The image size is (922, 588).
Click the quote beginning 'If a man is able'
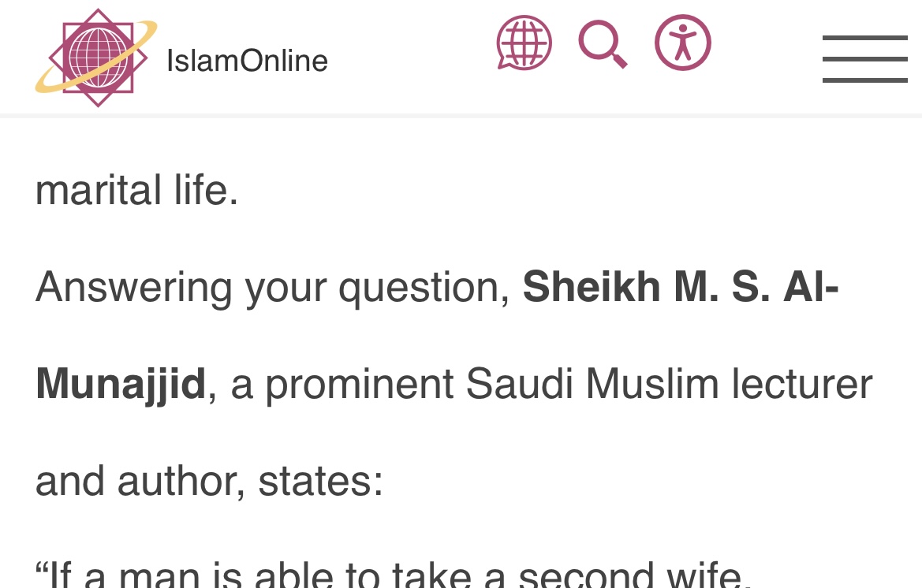coord(394,574)
